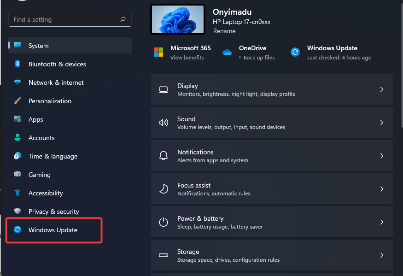Expand Display settings via its chevron

pyautogui.click(x=382, y=89)
